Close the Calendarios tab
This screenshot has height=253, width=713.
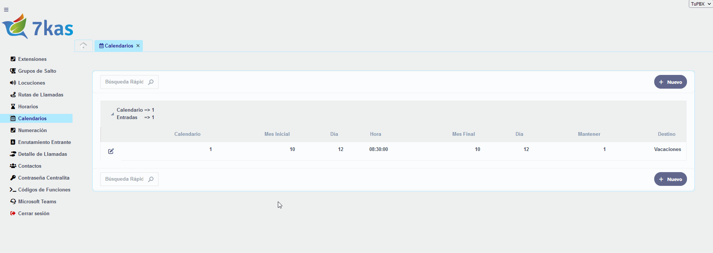tap(138, 46)
